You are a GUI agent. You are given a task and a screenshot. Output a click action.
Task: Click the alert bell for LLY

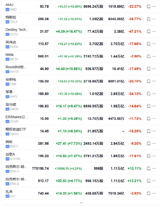[x=149, y=193]
